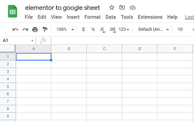Select row 5 header
Viewport: 194px width, 122px height.
coord(8,86)
